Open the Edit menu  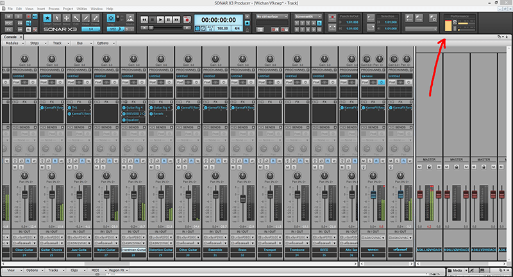[x=19, y=8]
